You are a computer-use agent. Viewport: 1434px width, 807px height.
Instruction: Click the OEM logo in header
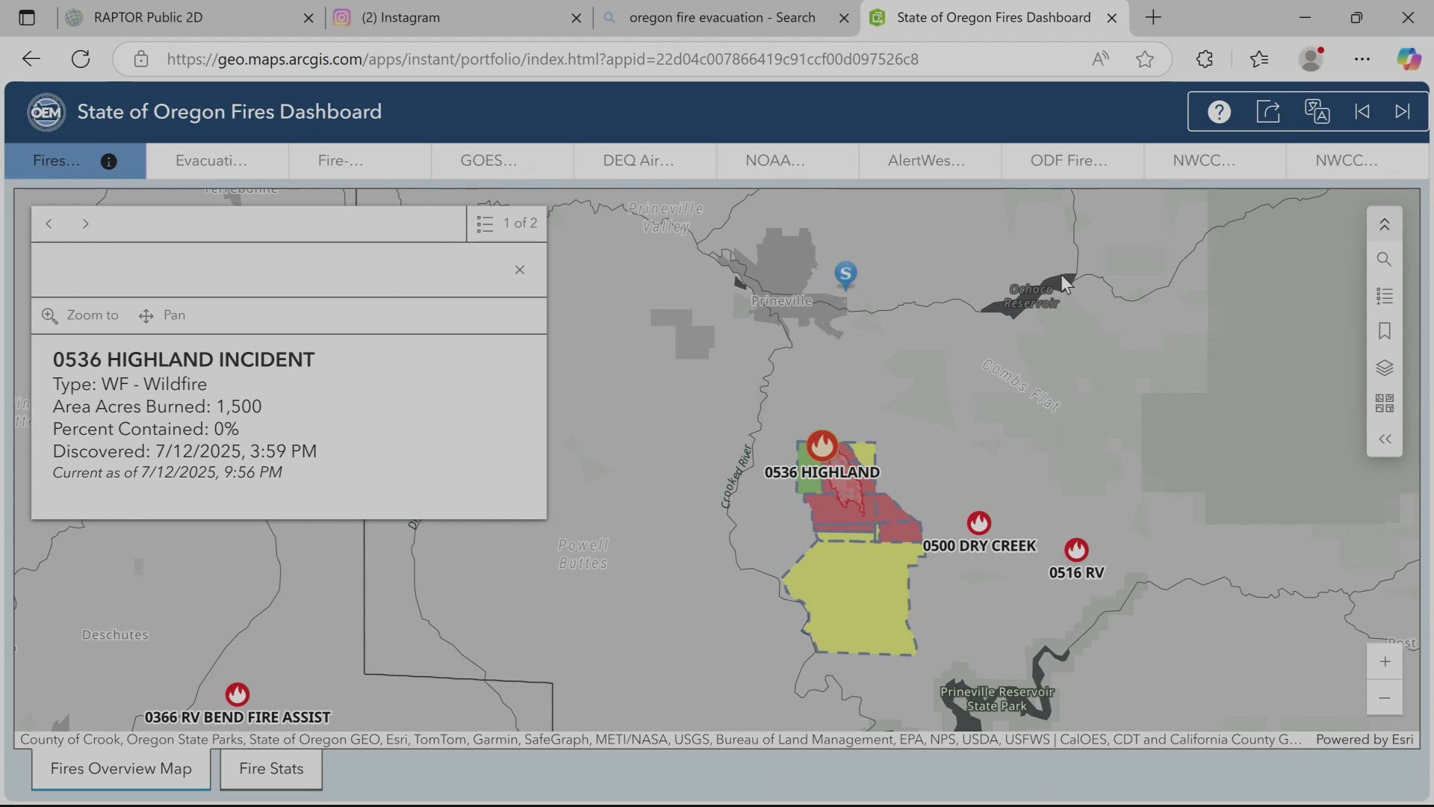pos(46,112)
